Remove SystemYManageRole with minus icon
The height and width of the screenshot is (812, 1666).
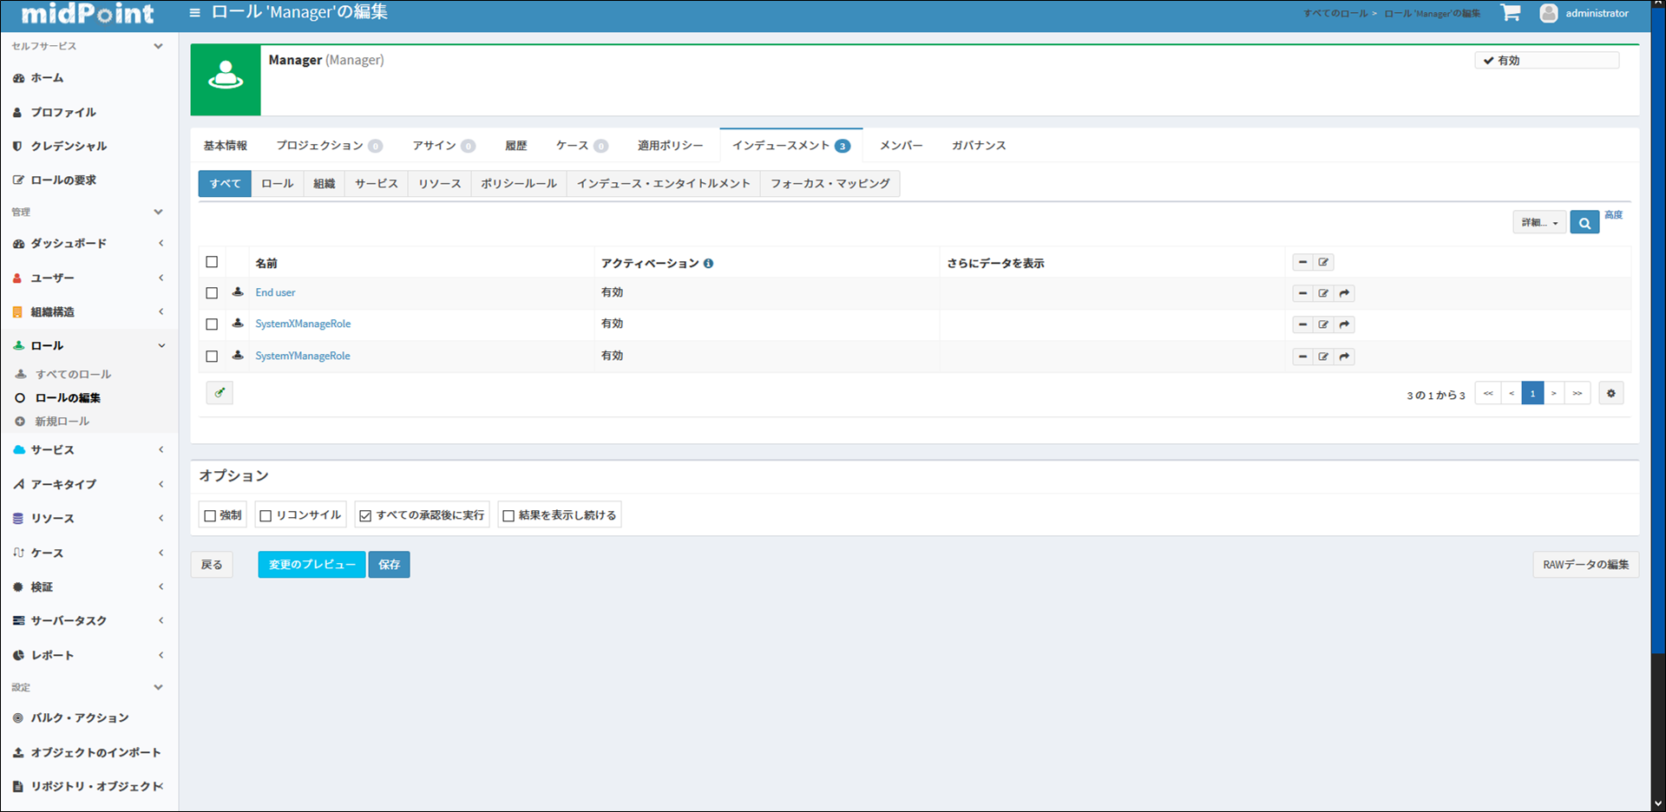1303,357
